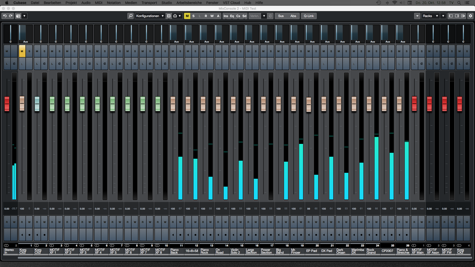Open the Konfigurationen dropdown
This screenshot has height=267, width=475.
tap(150, 16)
